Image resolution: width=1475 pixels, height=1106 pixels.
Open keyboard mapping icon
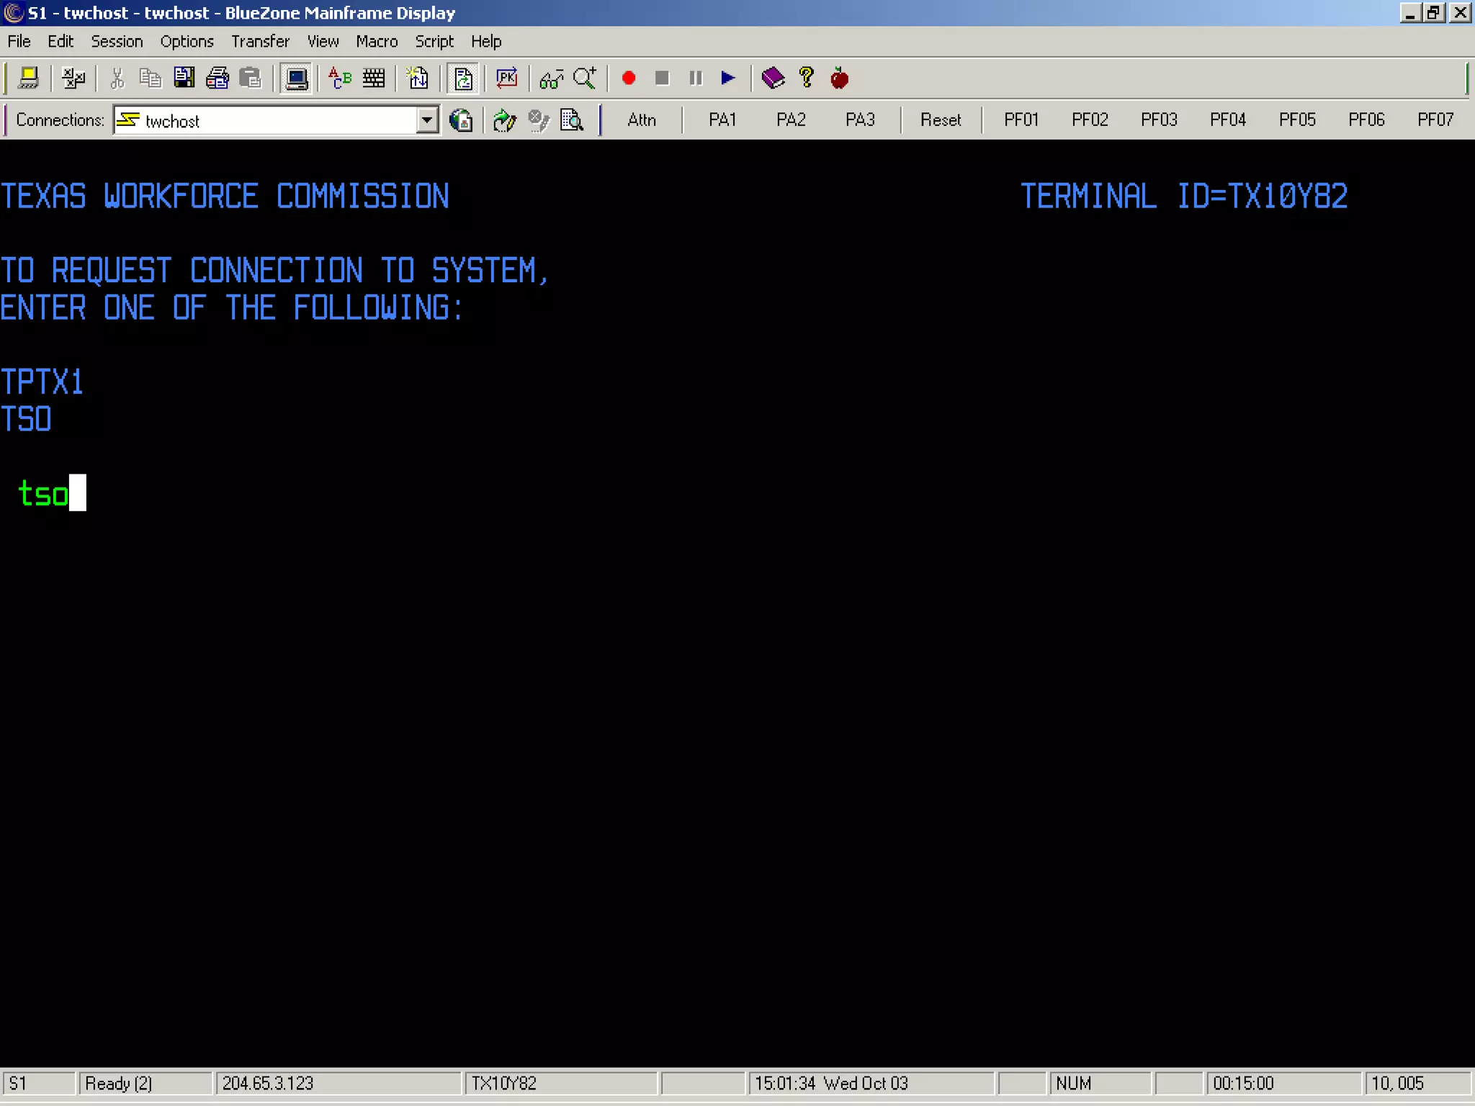pyautogui.click(x=374, y=78)
